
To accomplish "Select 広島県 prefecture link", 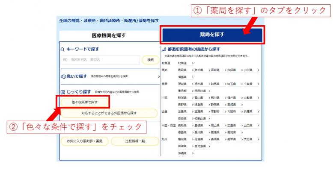I will [235, 126].
